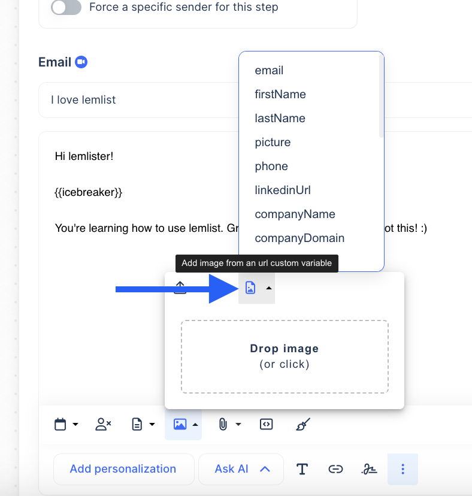Toggle Force a specific sender for this step

coord(66,7)
